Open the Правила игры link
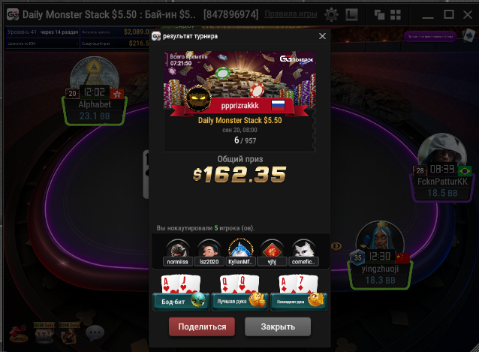 (x=291, y=14)
